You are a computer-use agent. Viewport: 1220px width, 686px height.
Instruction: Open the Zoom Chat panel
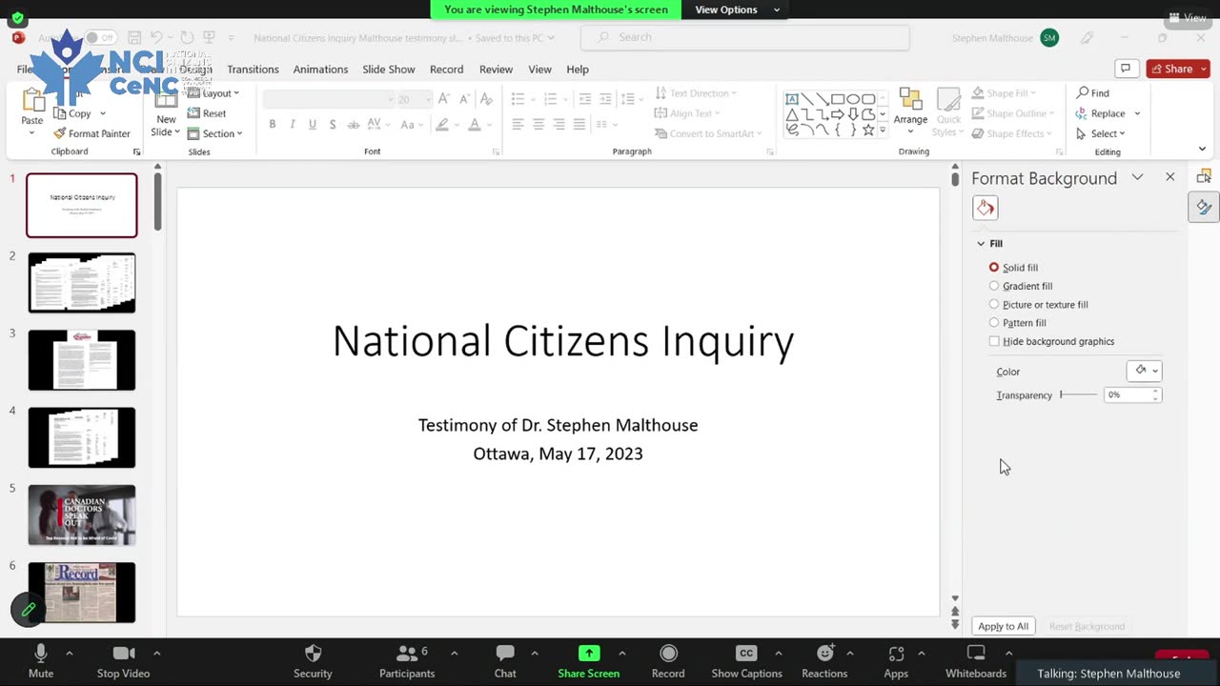[505, 660]
